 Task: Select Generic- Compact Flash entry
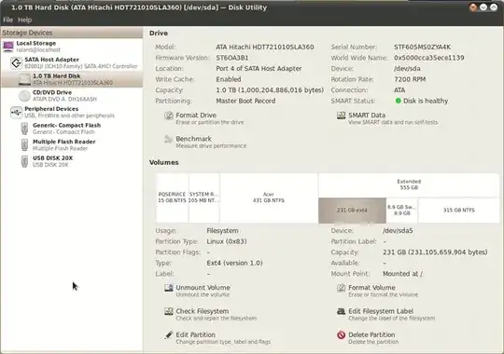pyautogui.click(x=72, y=129)
